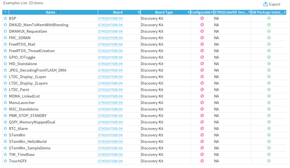
Task: Select the HID_Standalone example name
Action: tap(23, 64)
